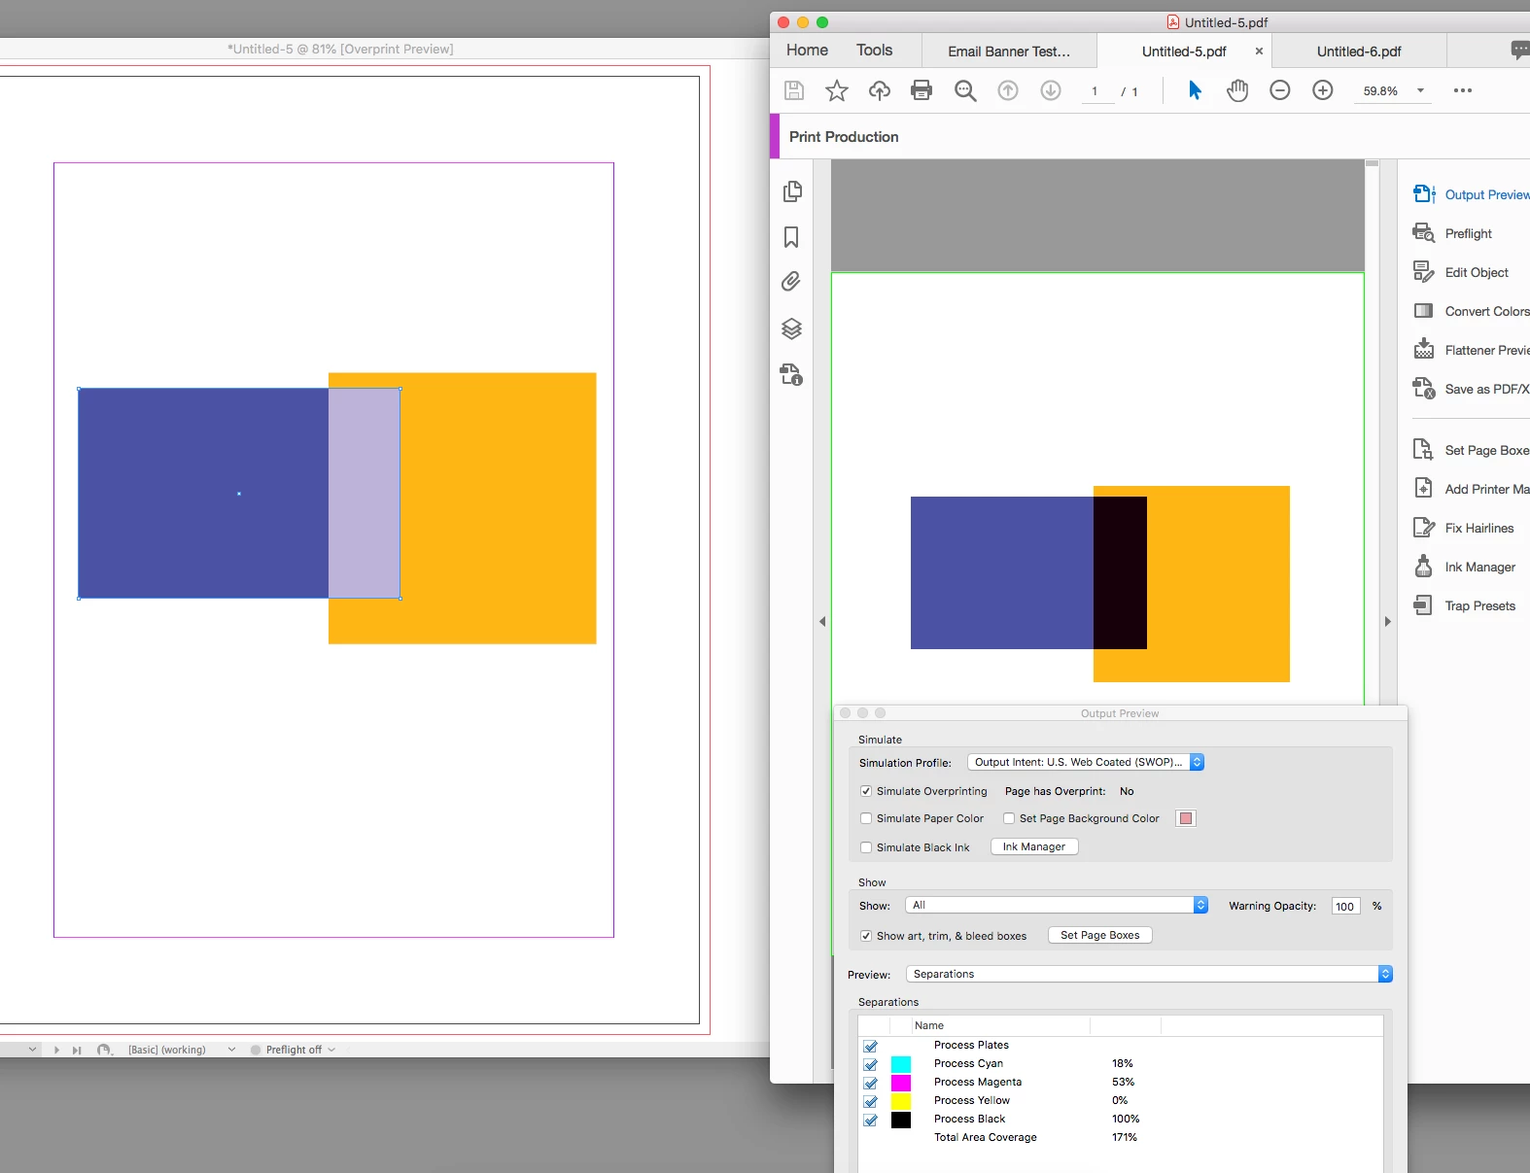Switch to Tools tab

pos(874,50)
